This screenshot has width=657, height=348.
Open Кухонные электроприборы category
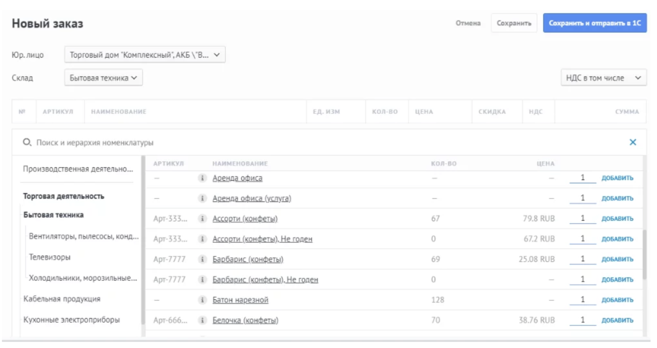pos(72,320)
